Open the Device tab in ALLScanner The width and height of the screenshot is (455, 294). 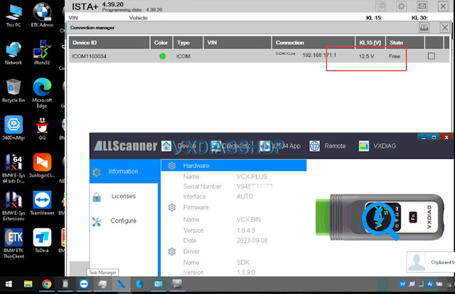click(178, 146)
